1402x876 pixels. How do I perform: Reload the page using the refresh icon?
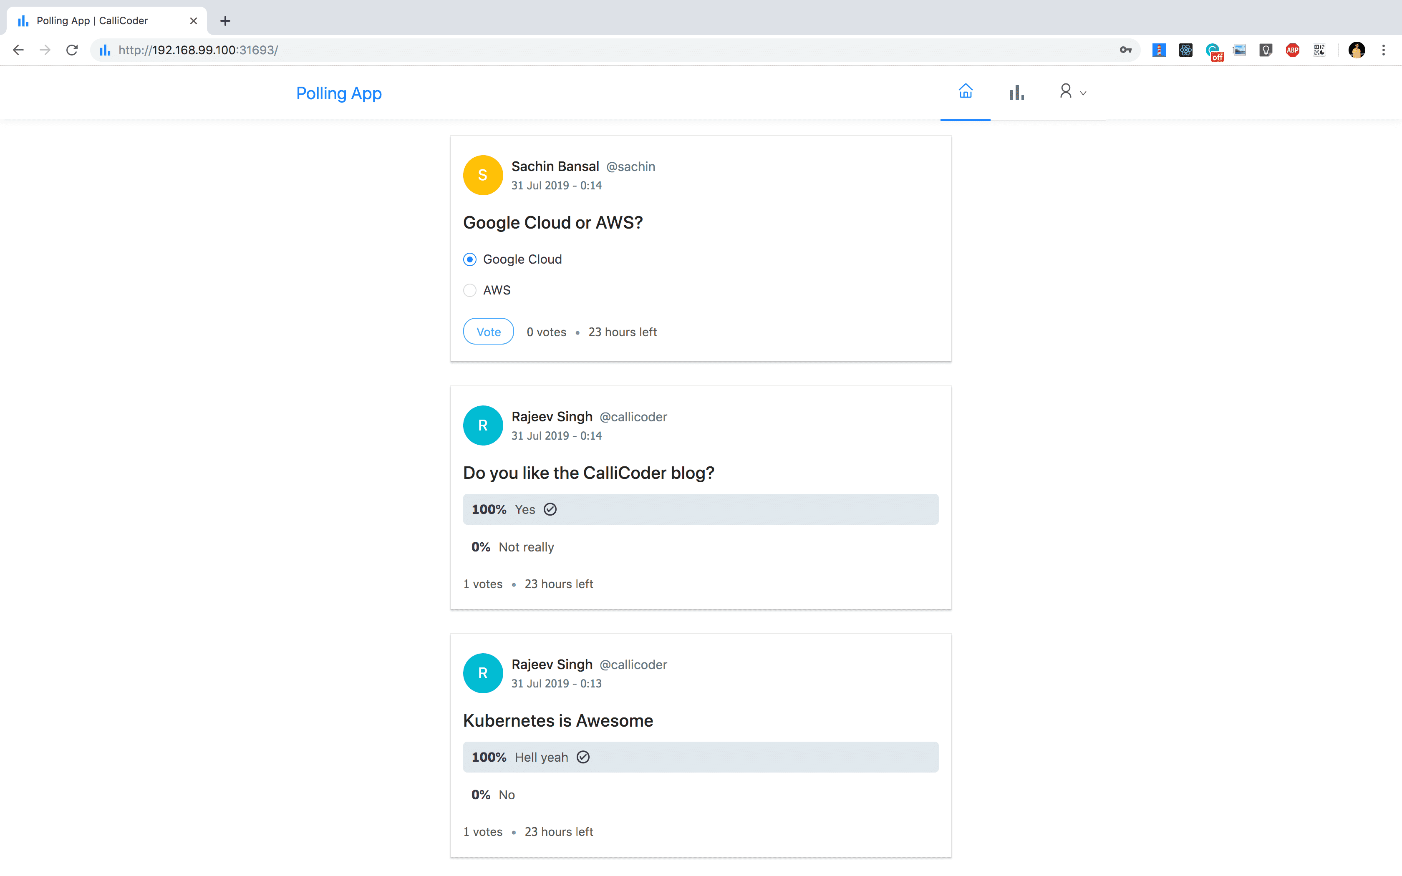coord(72,50)
